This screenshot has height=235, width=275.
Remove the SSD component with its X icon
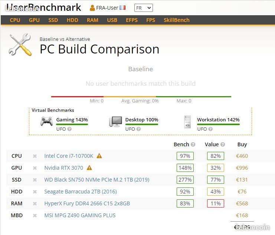(x=35, y=180)
